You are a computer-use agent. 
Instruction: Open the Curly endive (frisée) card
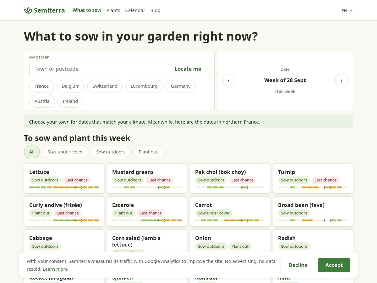[x=64, y=211]
